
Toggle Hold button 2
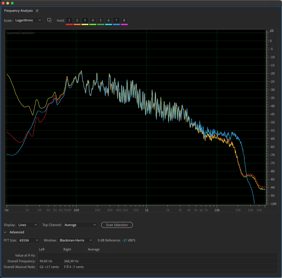77,20
